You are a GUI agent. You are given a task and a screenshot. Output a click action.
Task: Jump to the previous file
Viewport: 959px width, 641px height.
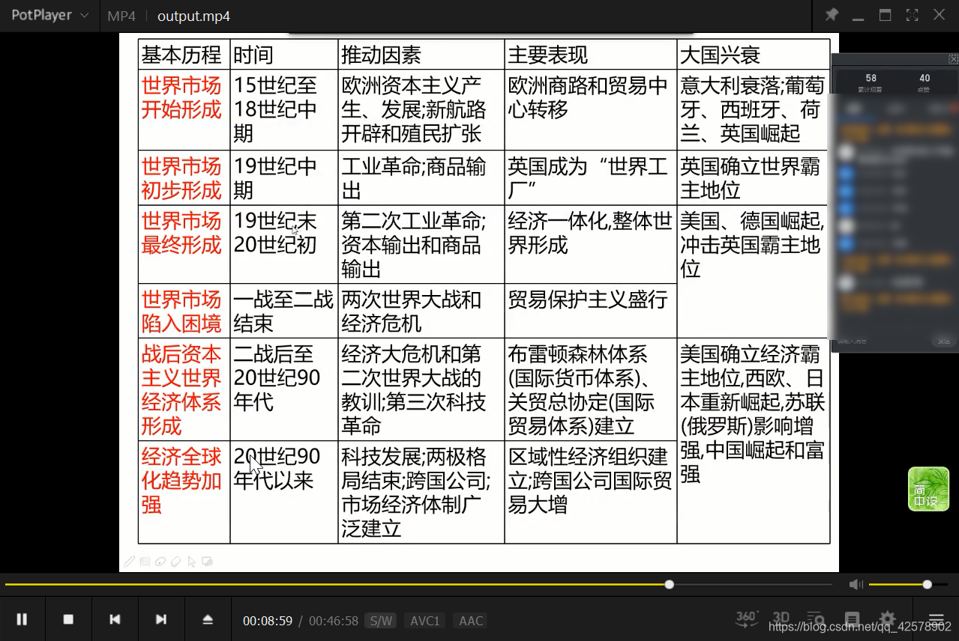tap(115, 619)
